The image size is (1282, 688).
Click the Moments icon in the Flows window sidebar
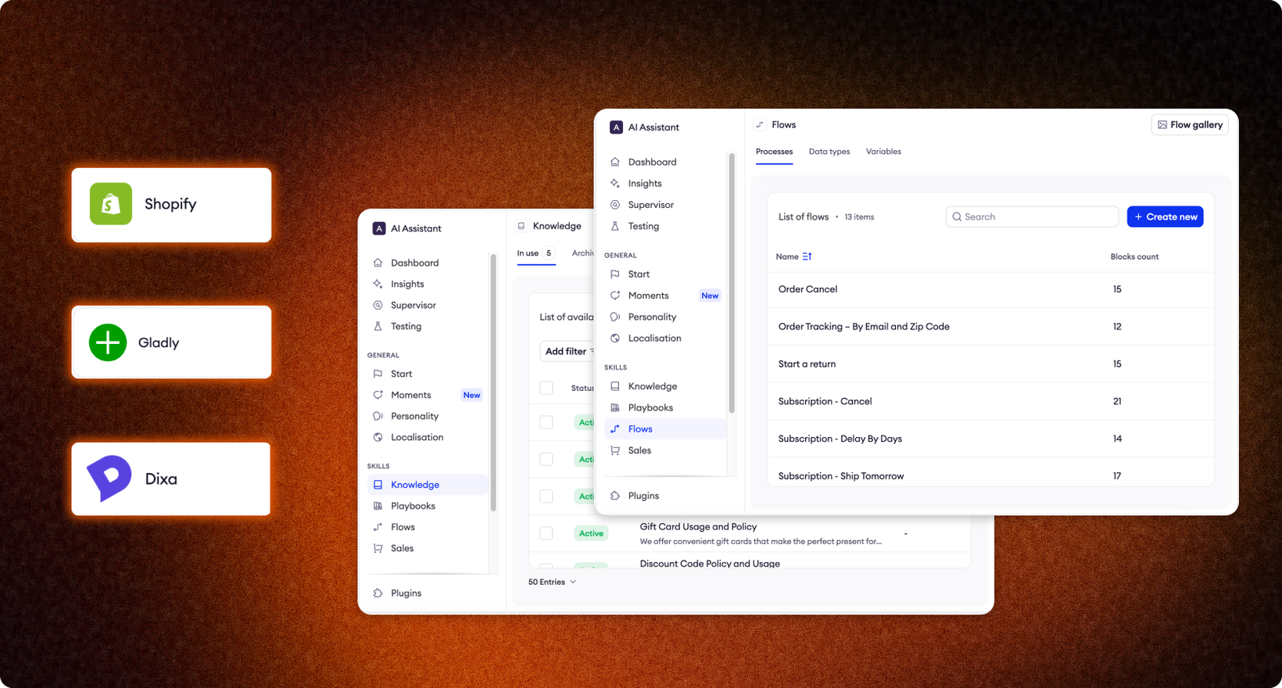pos(615,296)
